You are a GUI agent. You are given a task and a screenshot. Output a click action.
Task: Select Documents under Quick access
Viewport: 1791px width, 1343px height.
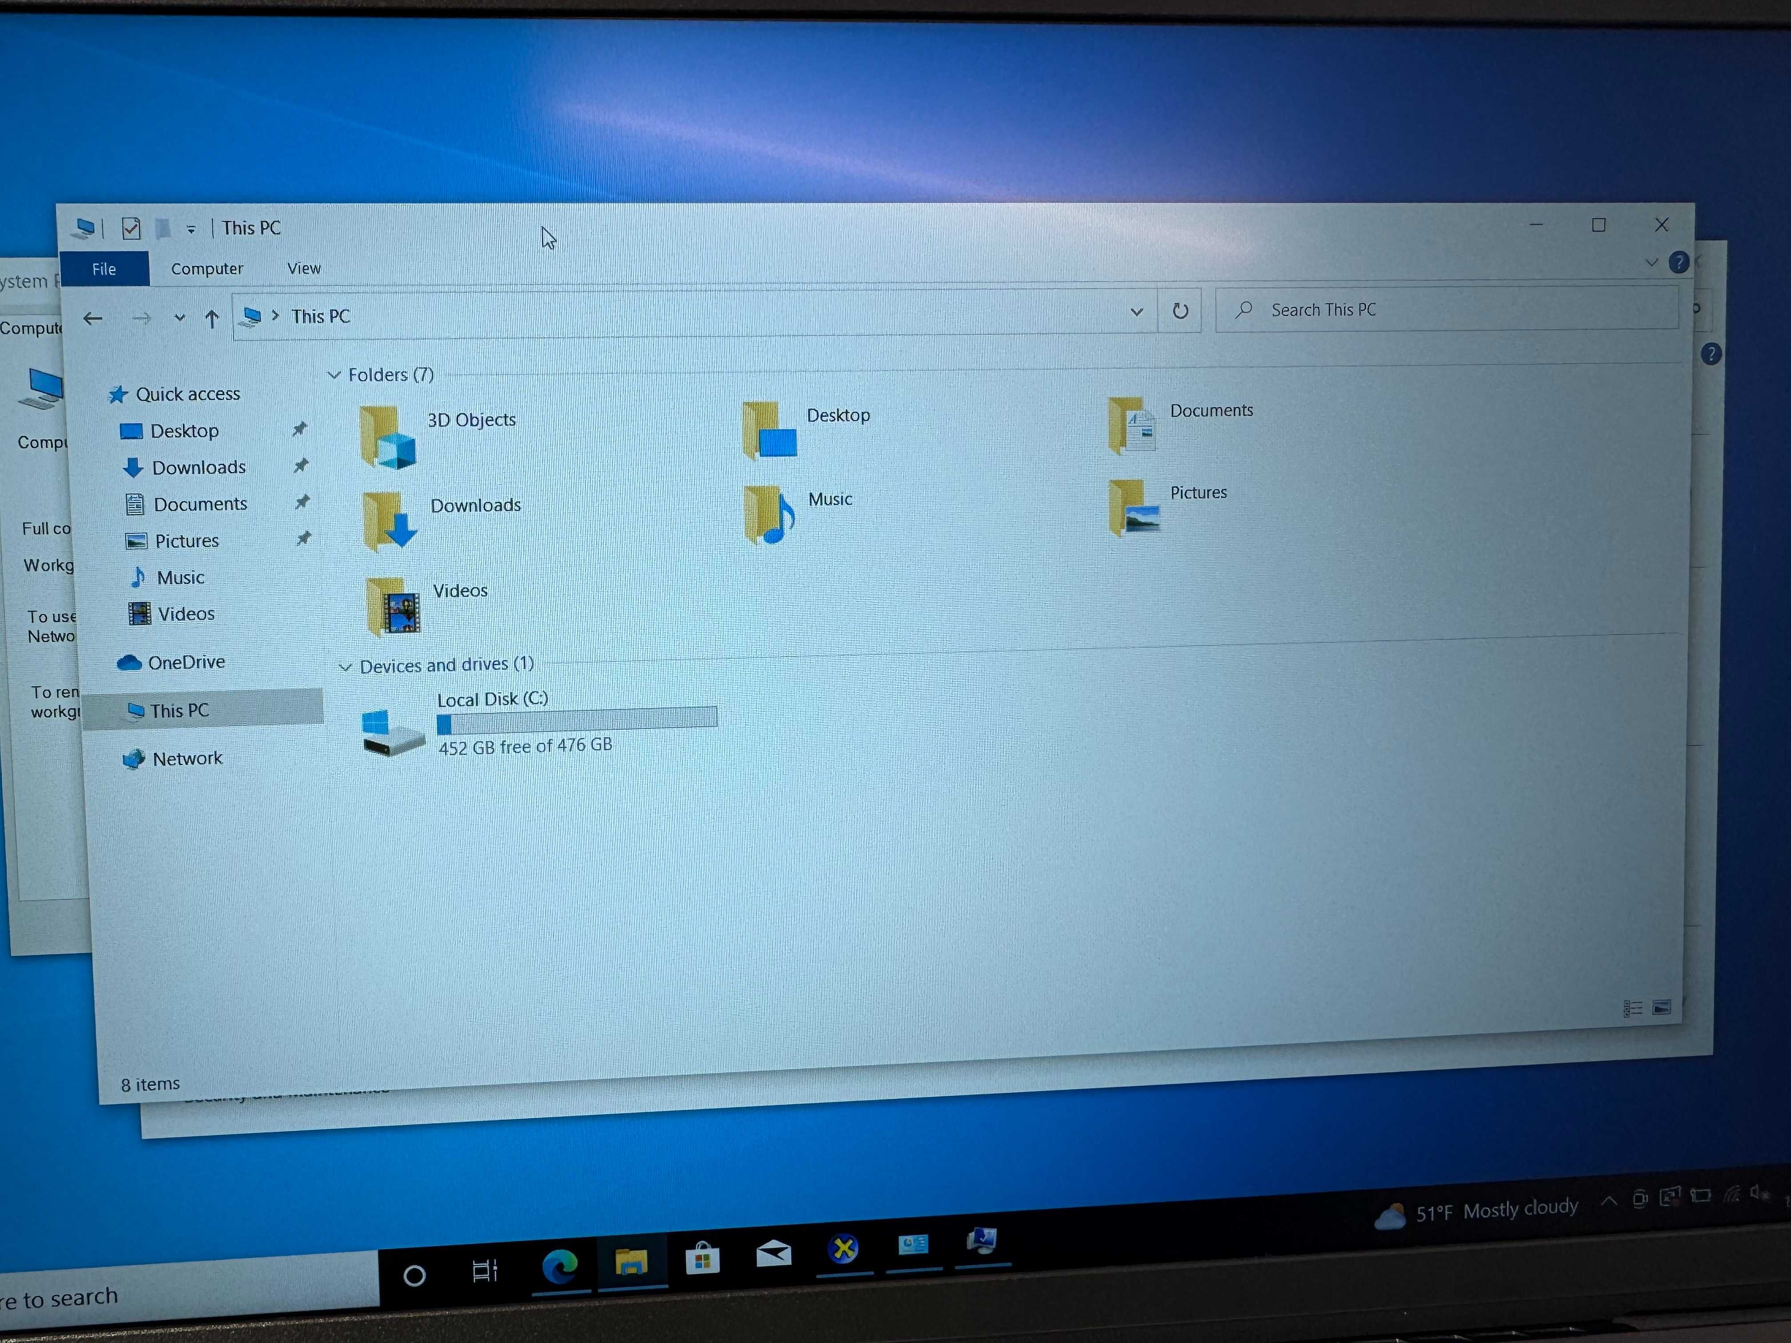click(200, 504)
